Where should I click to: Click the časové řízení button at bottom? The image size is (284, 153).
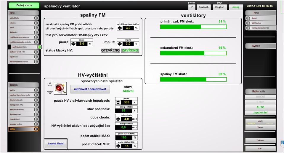(x=56, y=144)
